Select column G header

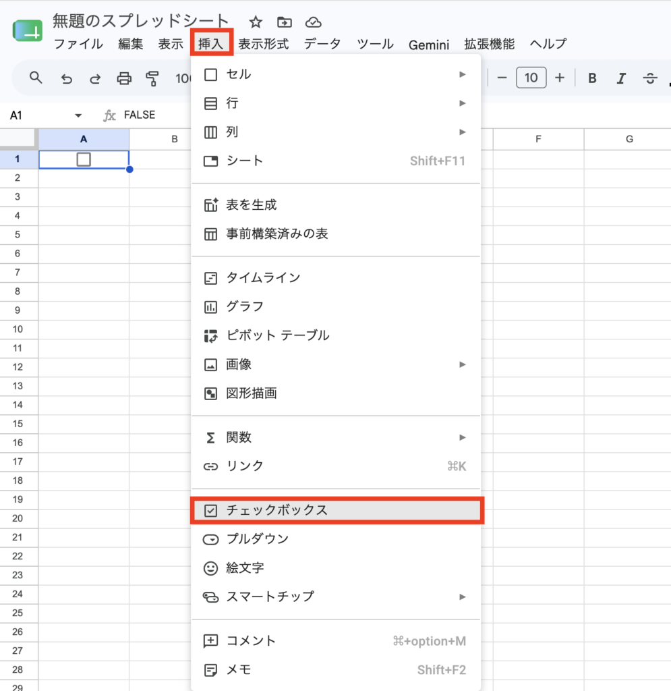628,139
